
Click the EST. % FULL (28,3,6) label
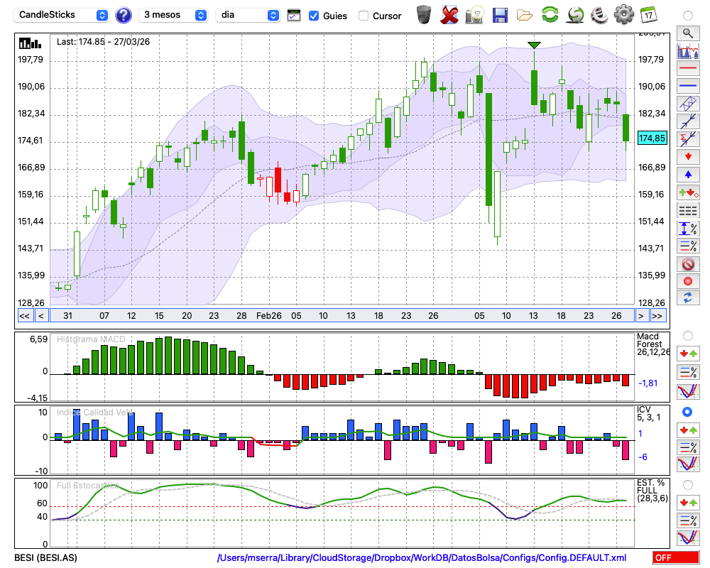tap(652, 491)
